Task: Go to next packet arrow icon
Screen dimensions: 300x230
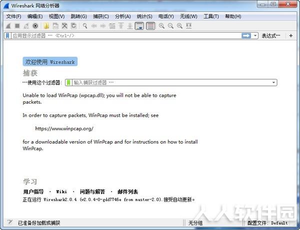Action: [x=103, y=26]
